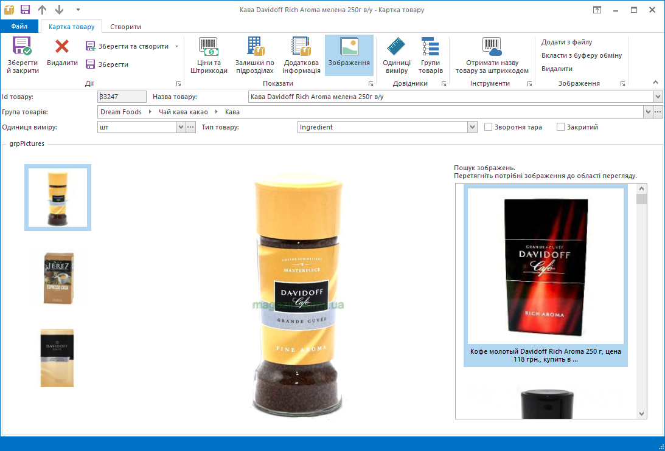Toggle the Зворотня тара checkbox
Image resolution: width=665 pixels, height=451 pixels.
click(488, 127)
